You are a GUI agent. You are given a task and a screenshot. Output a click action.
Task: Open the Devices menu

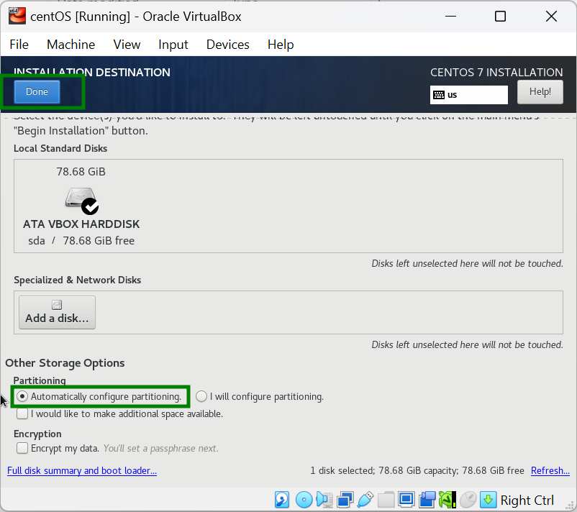tap(228, 45)
